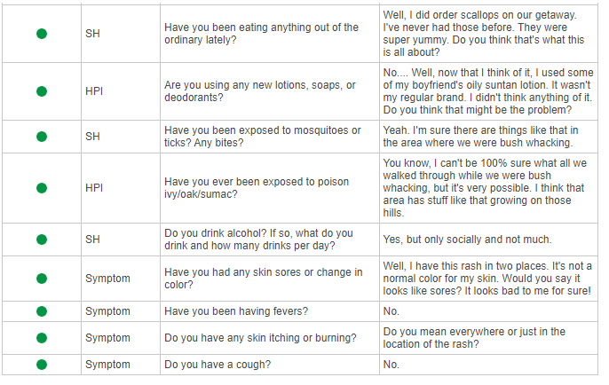The height and width of the screenshot is (385, 609).
Task: Click green dot for skin sores row
Action: pyautogui.click(x=42, y=279)
